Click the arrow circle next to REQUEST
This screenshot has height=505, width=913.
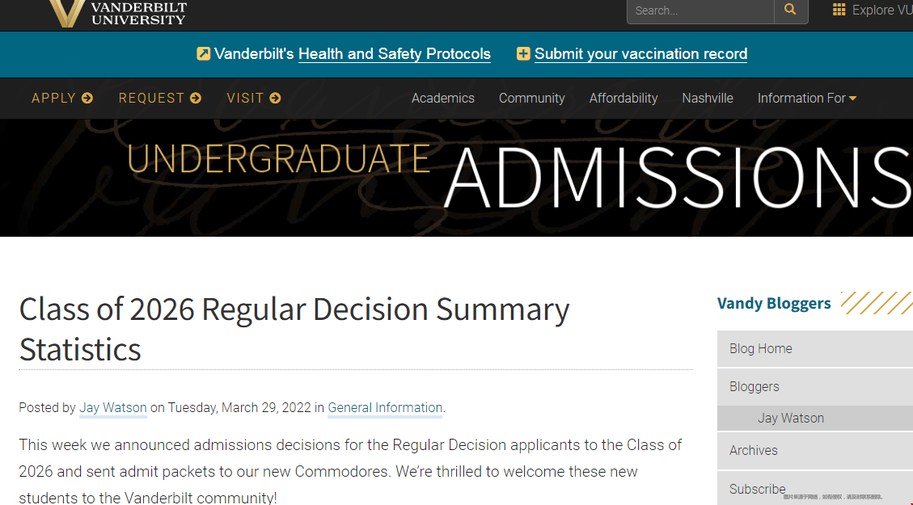coord(196,98)
